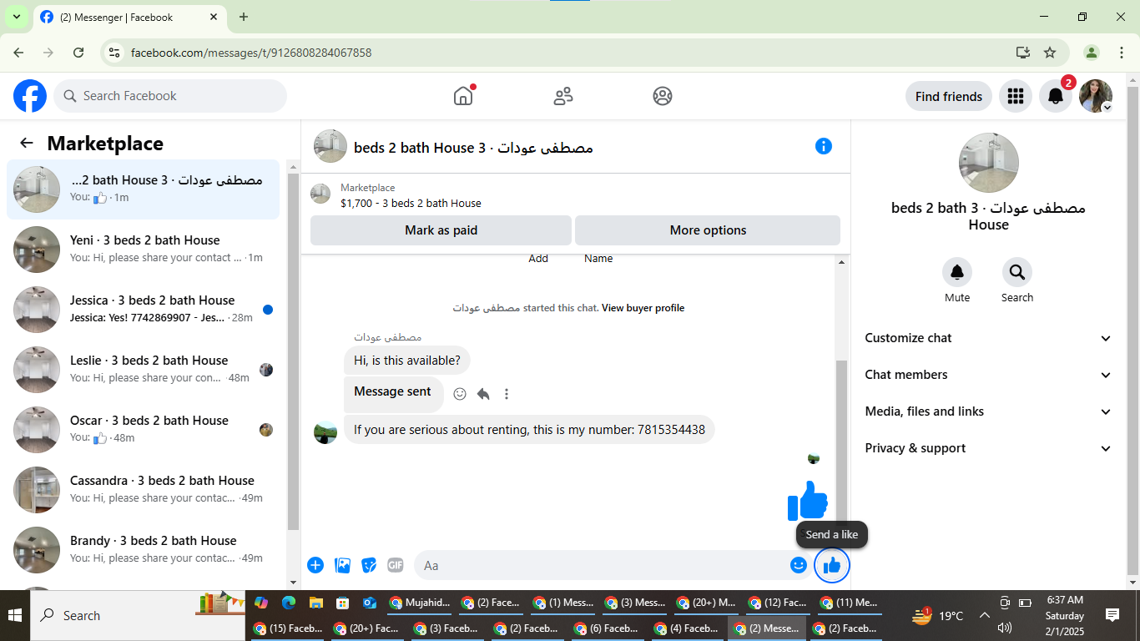React to the Message sent bubble
This screenshot has width=1140, height=641.
click(x=460, y=394)
